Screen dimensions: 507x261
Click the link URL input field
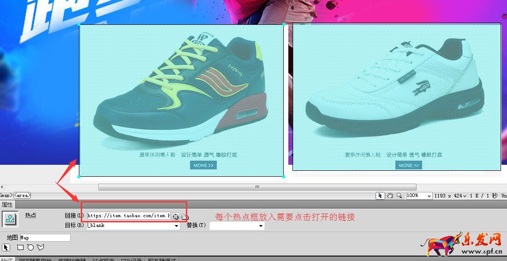(x=128, y=215)
